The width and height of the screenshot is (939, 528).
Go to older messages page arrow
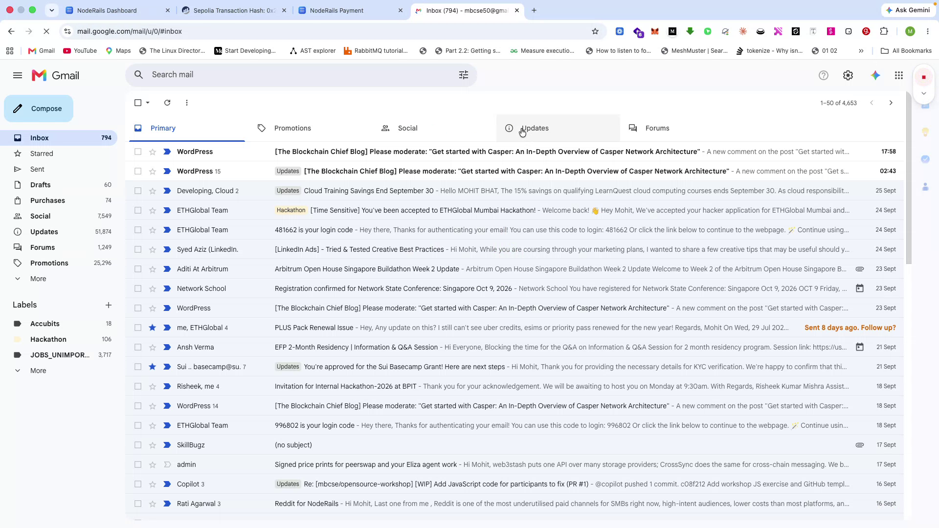click(x=891, y=103)
